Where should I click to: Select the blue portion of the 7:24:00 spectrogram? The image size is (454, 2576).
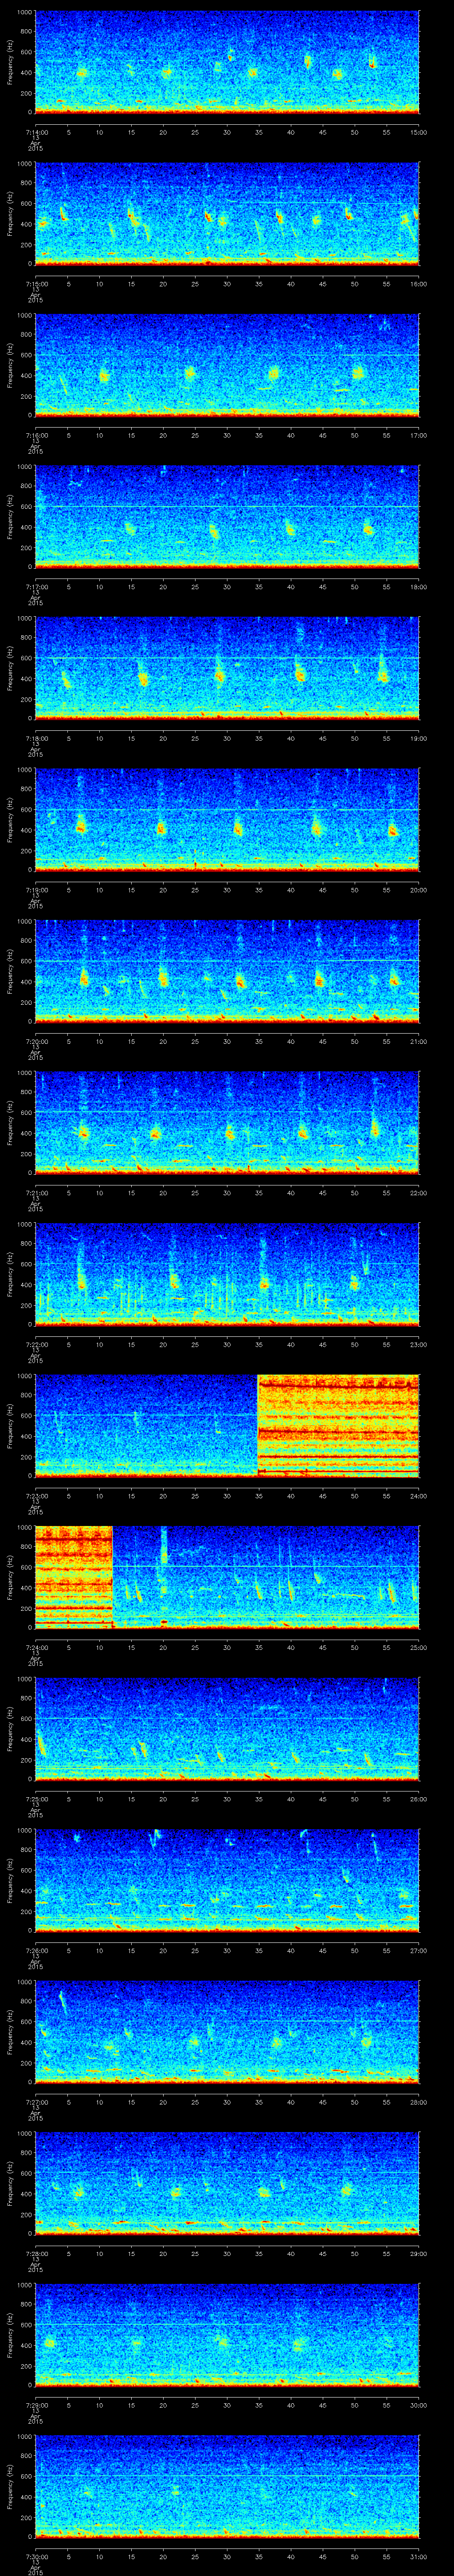(266, 1577)
